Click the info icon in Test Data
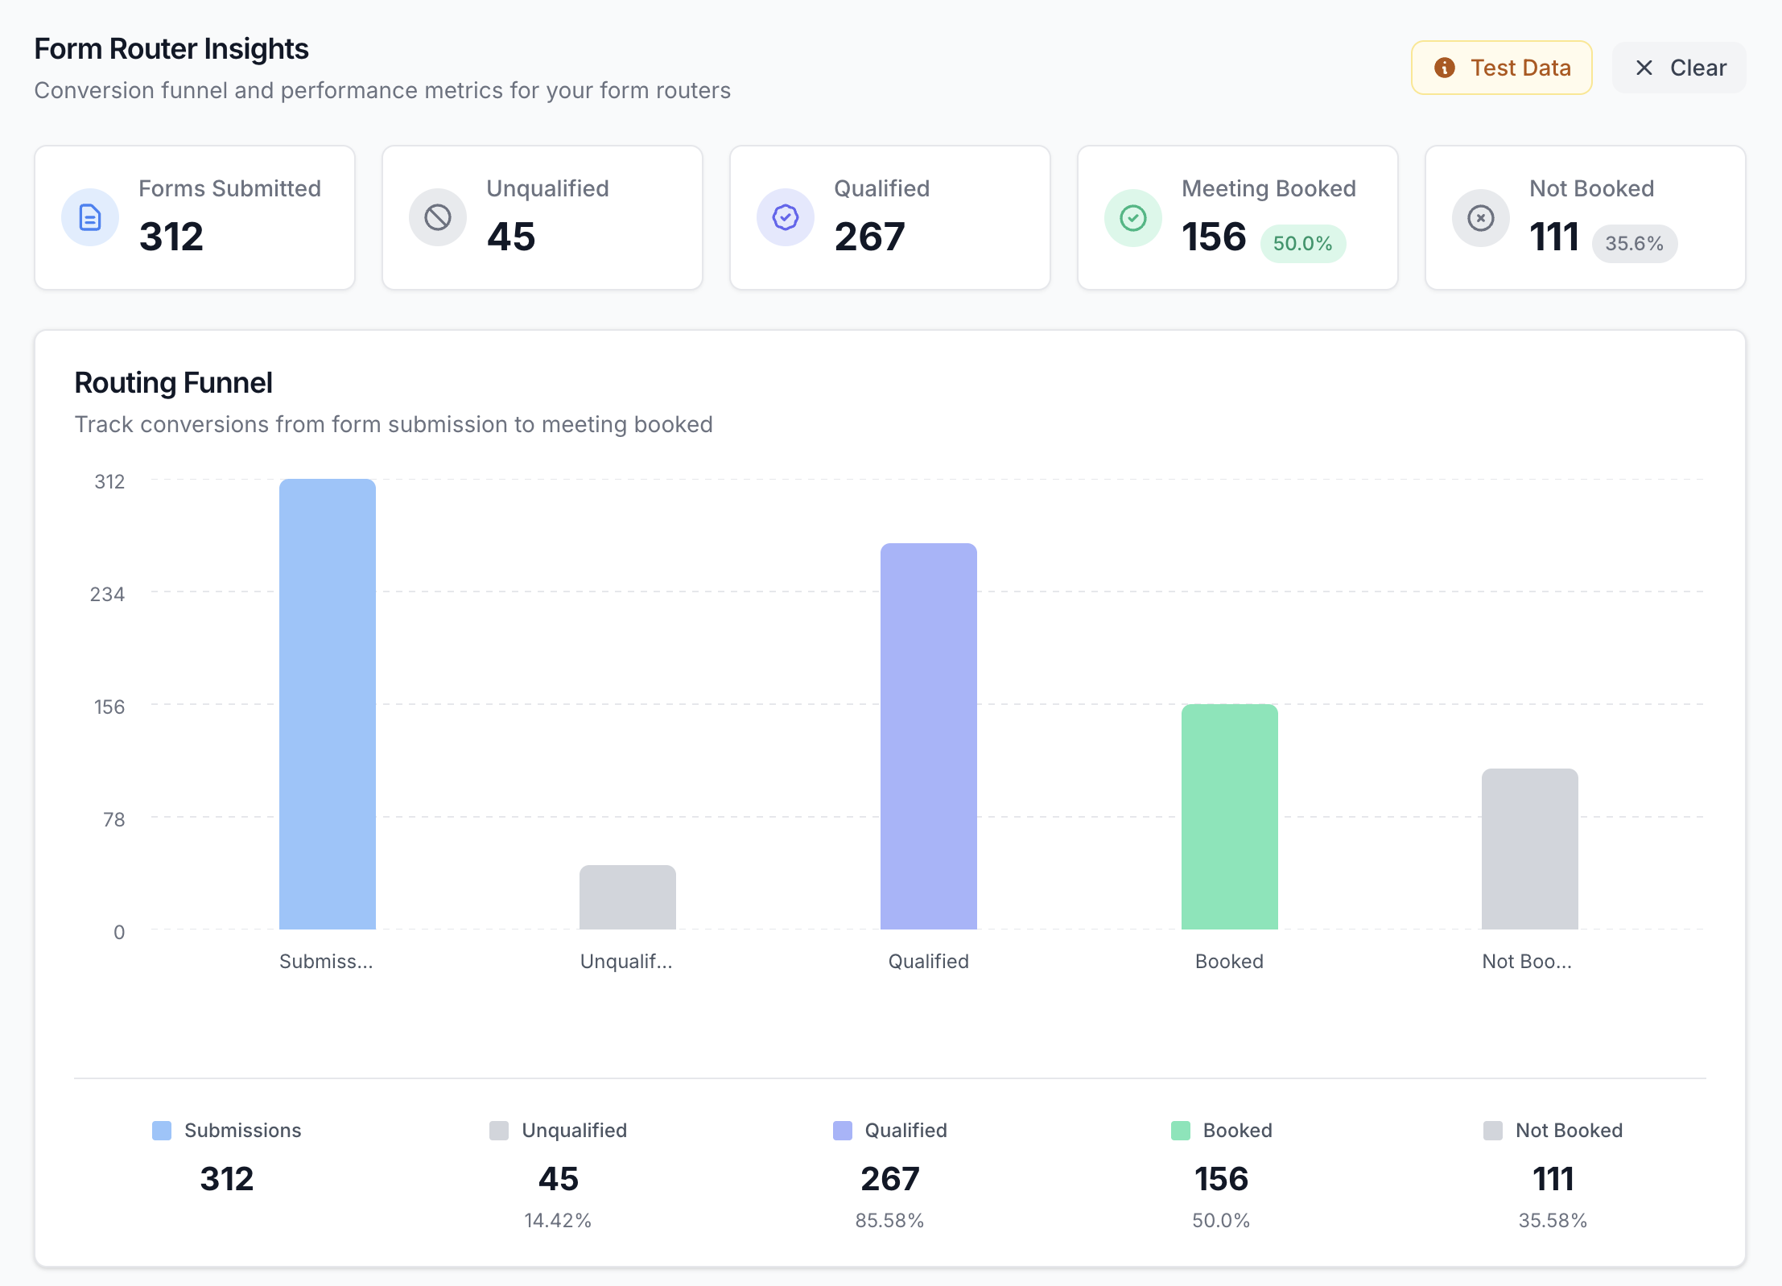 tap(1445, 68)
